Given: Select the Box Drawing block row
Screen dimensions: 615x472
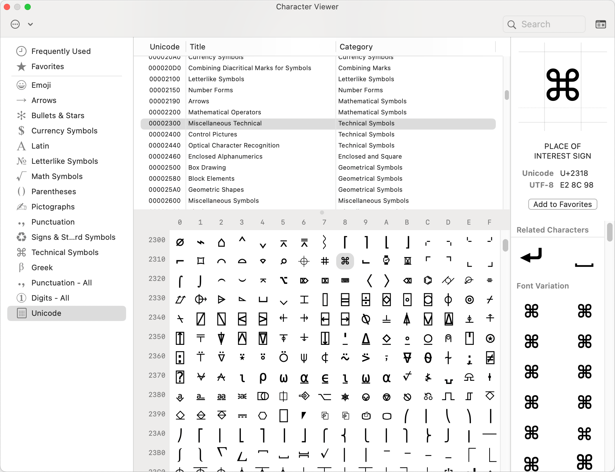Looking at the screenshot, I should [x=318, y=168].
